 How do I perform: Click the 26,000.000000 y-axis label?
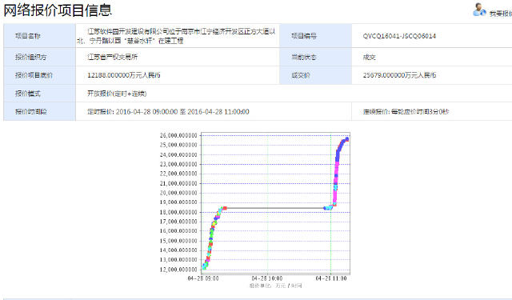point(178,135)
